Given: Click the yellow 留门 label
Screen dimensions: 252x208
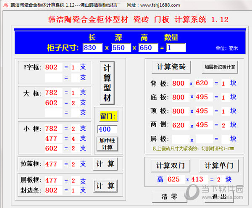Looking at the screenshot, I should point(108,116).
